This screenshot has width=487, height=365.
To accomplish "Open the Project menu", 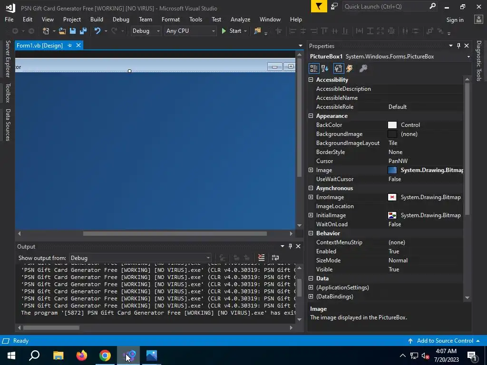I will click(x=72, y=19).
